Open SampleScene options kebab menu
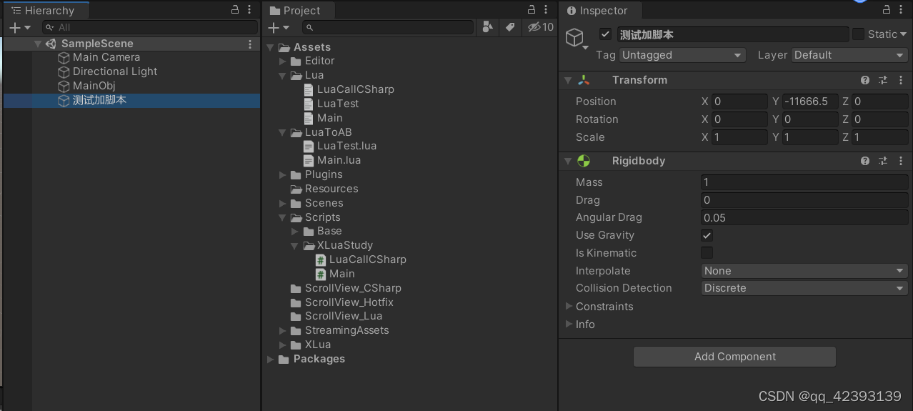 [250, 44]
